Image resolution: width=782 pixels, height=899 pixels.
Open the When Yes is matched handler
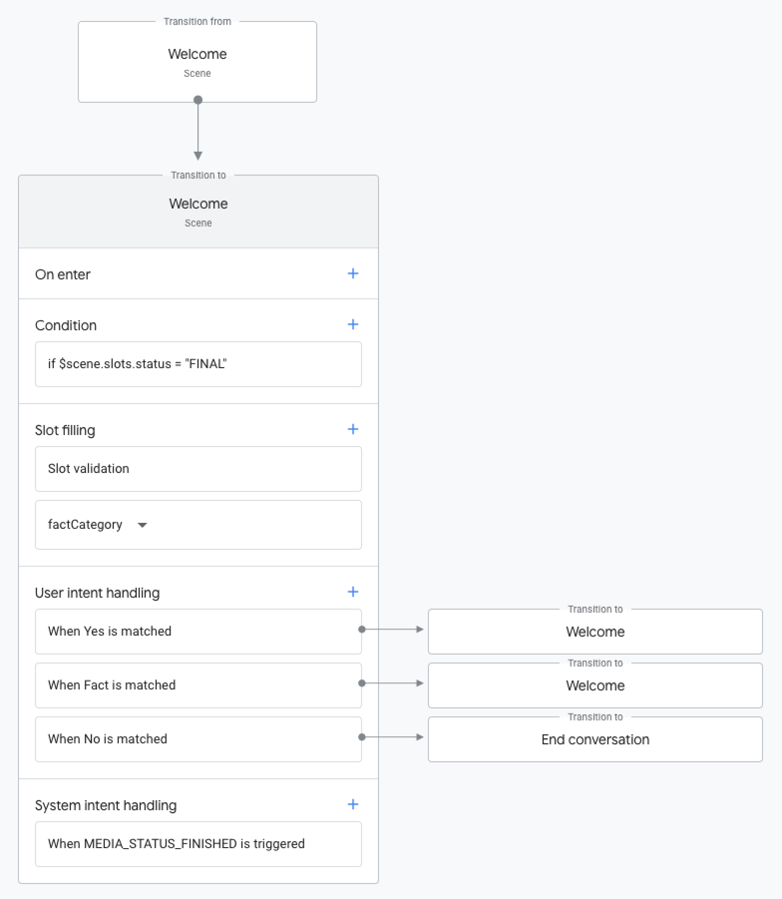coord(198,631)
